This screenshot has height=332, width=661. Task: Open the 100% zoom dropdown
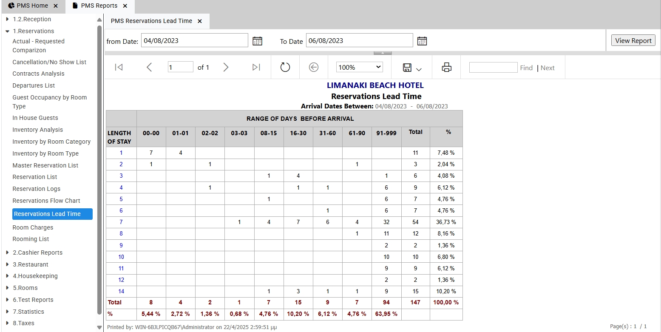tap(360, 67)
